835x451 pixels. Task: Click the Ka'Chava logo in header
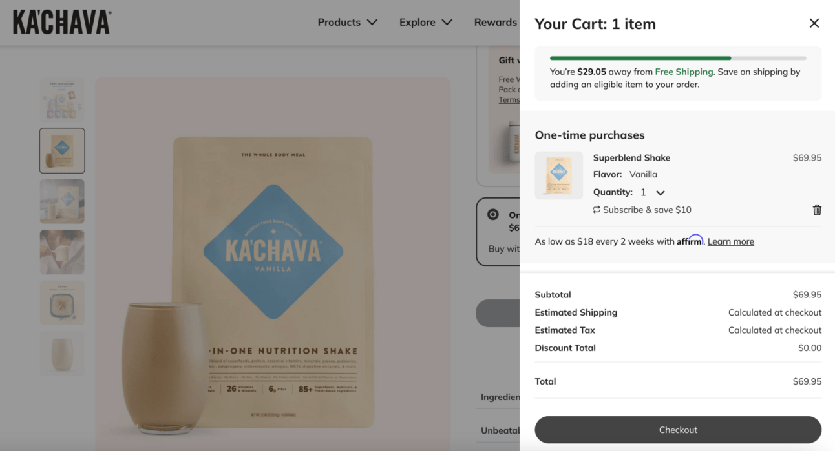pos(62,22)
